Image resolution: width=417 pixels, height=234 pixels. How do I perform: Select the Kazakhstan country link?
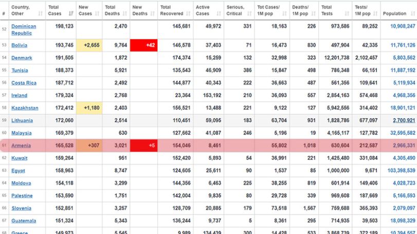(25, 108)
